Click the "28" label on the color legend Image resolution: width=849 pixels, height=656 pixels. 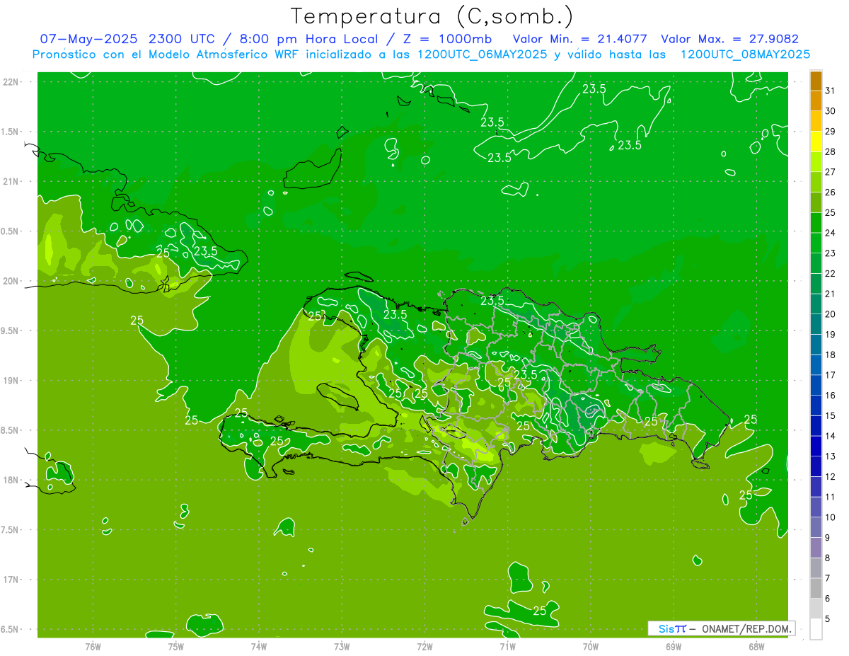click(831, 151)
